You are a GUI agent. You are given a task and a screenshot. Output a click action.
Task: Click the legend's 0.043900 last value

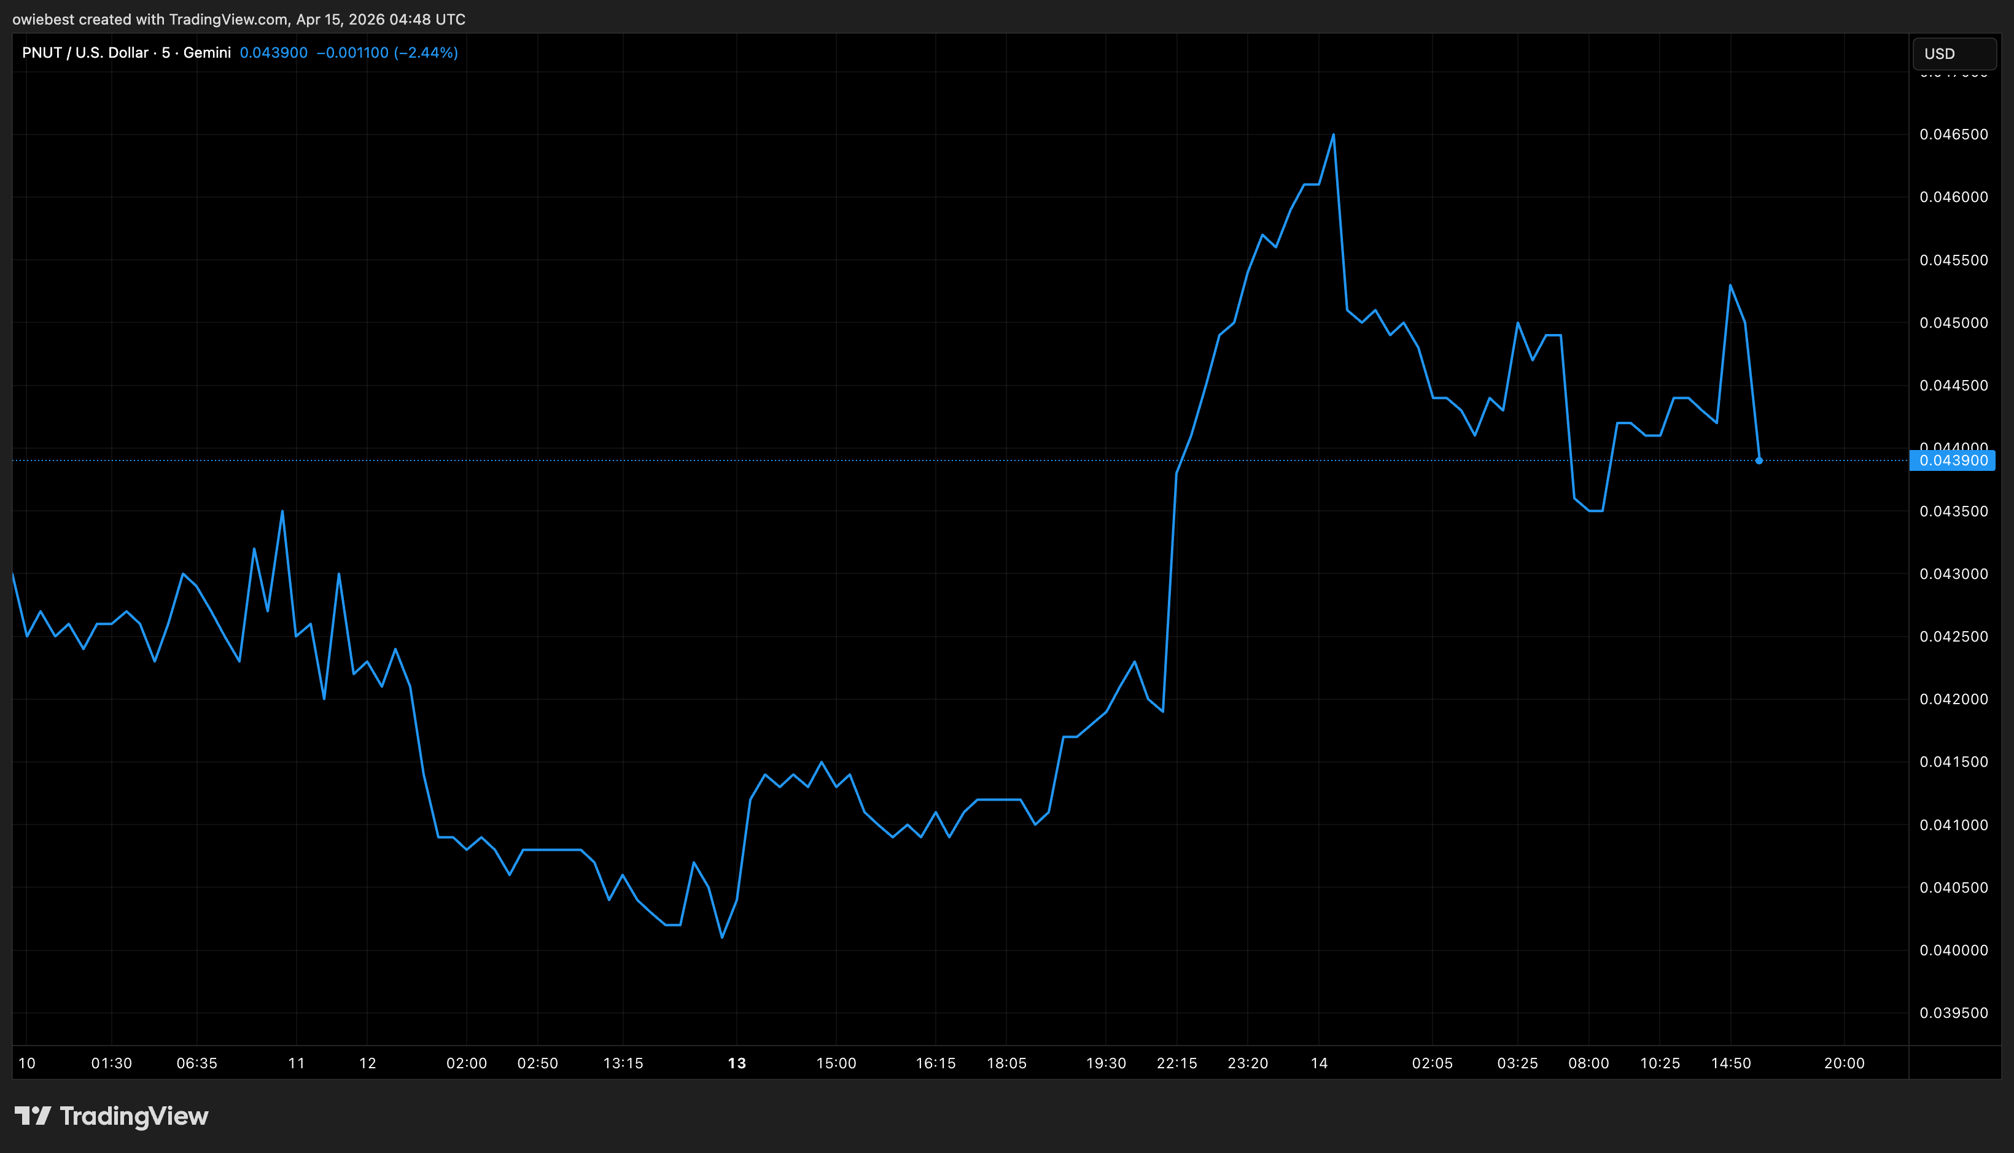[273, 52]
